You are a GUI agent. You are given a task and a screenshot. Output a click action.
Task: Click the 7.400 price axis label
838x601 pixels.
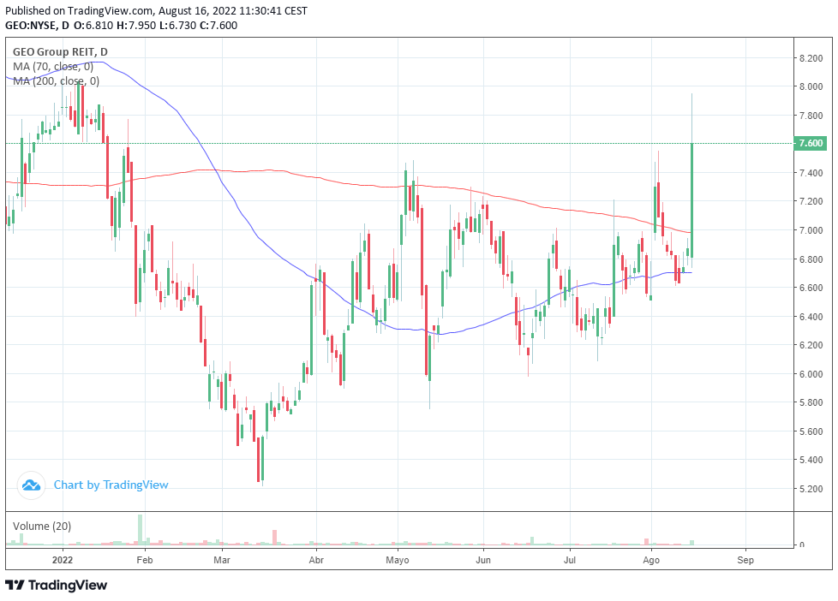pyautogui.click(x=811, y=173)
